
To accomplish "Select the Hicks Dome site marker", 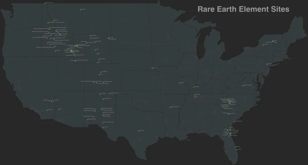I will pyautogui.click(x=194, y=87).
